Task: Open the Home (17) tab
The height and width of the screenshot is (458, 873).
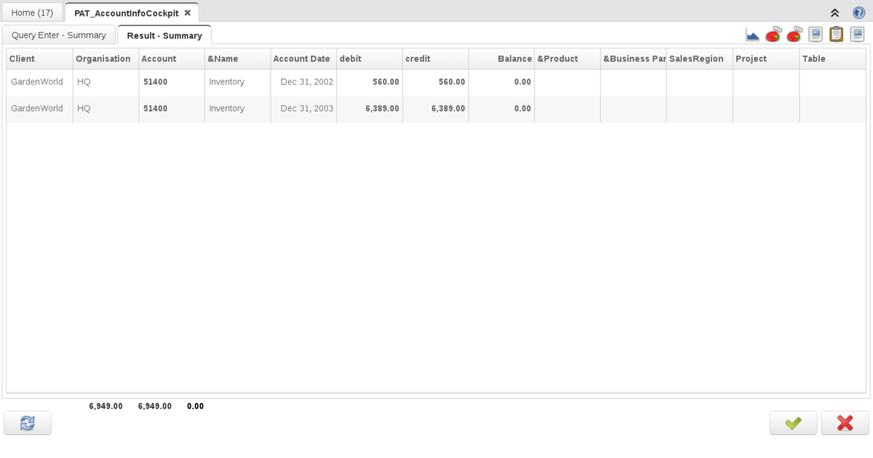Action: (x=32, y=12)
